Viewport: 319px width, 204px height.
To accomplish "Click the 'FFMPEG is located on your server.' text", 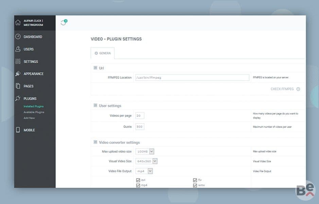I will pos(271,78).
